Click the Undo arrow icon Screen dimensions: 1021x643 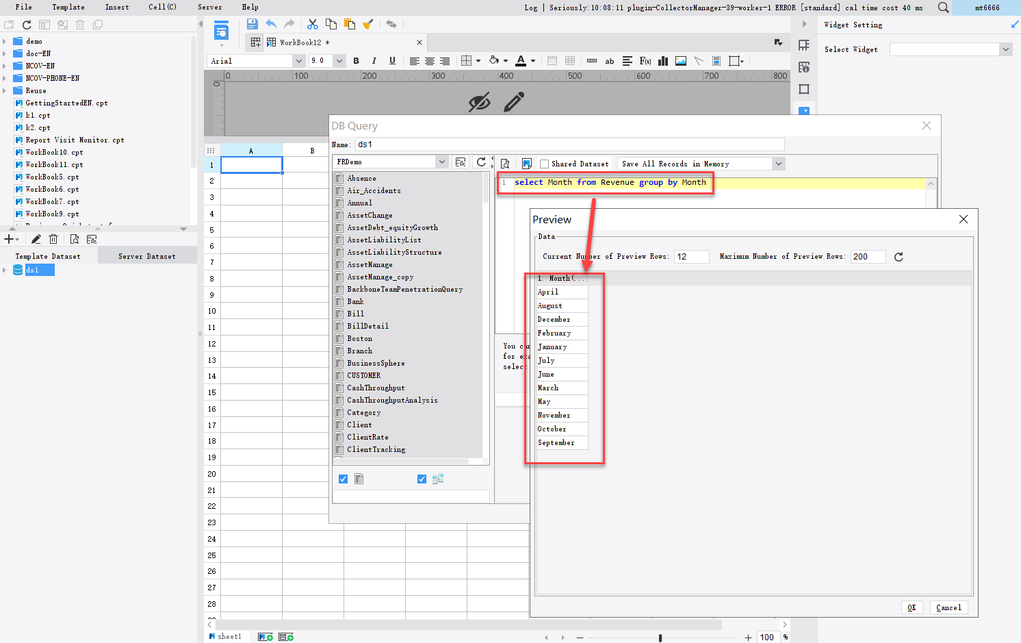(x=271, y=24)
